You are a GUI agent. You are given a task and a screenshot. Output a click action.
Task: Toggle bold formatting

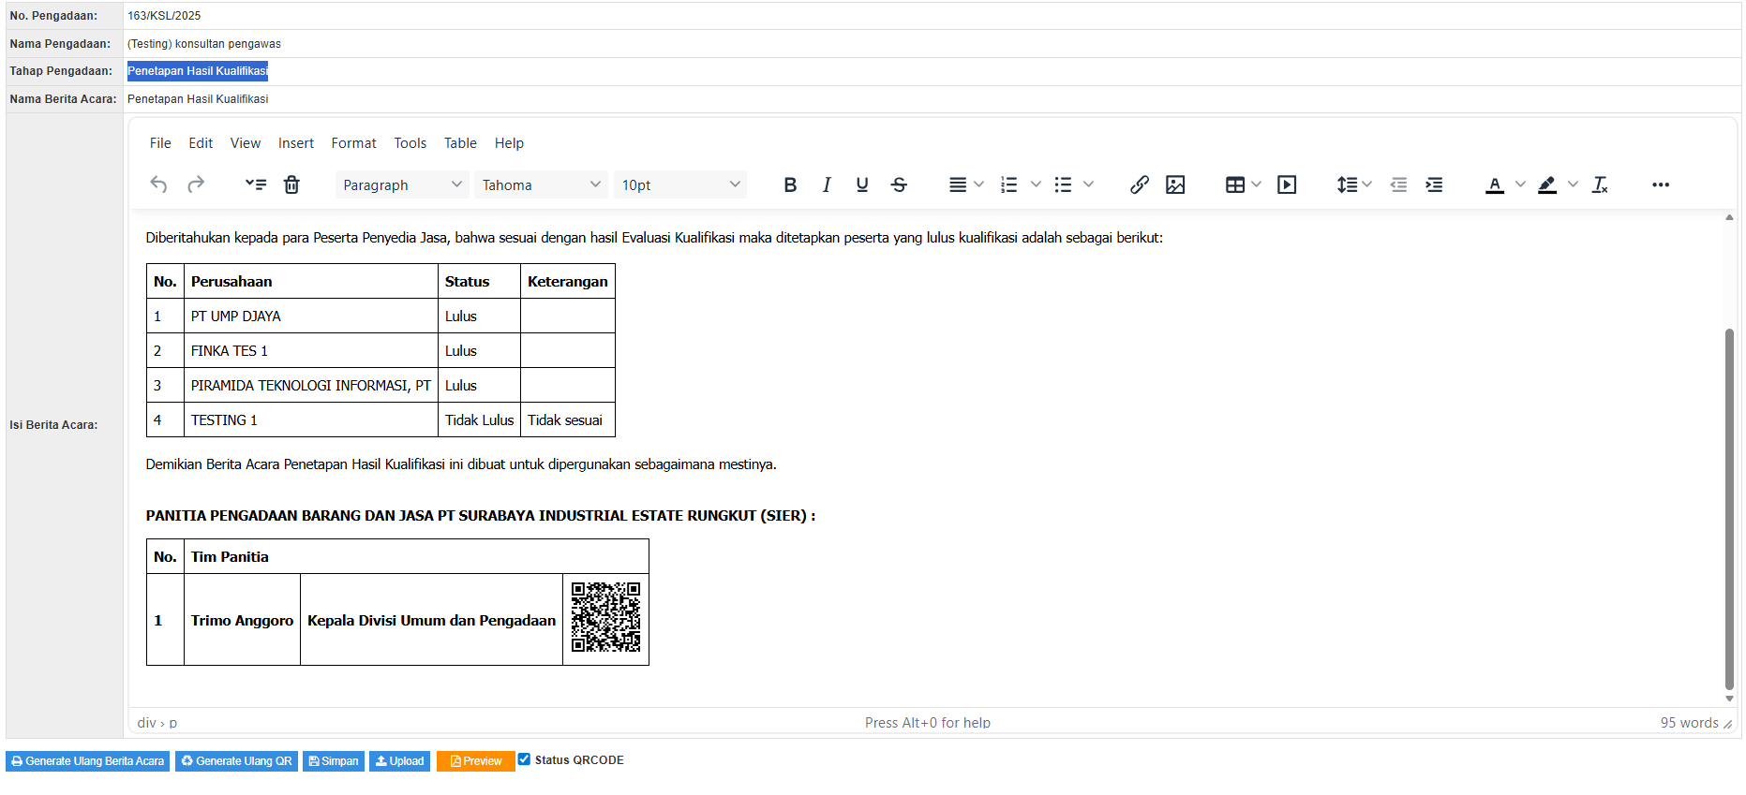pos(790,184)
